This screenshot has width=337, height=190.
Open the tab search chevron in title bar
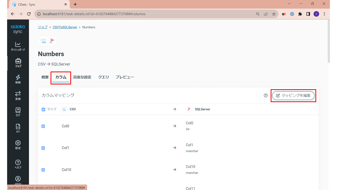[x=289, y=4]
